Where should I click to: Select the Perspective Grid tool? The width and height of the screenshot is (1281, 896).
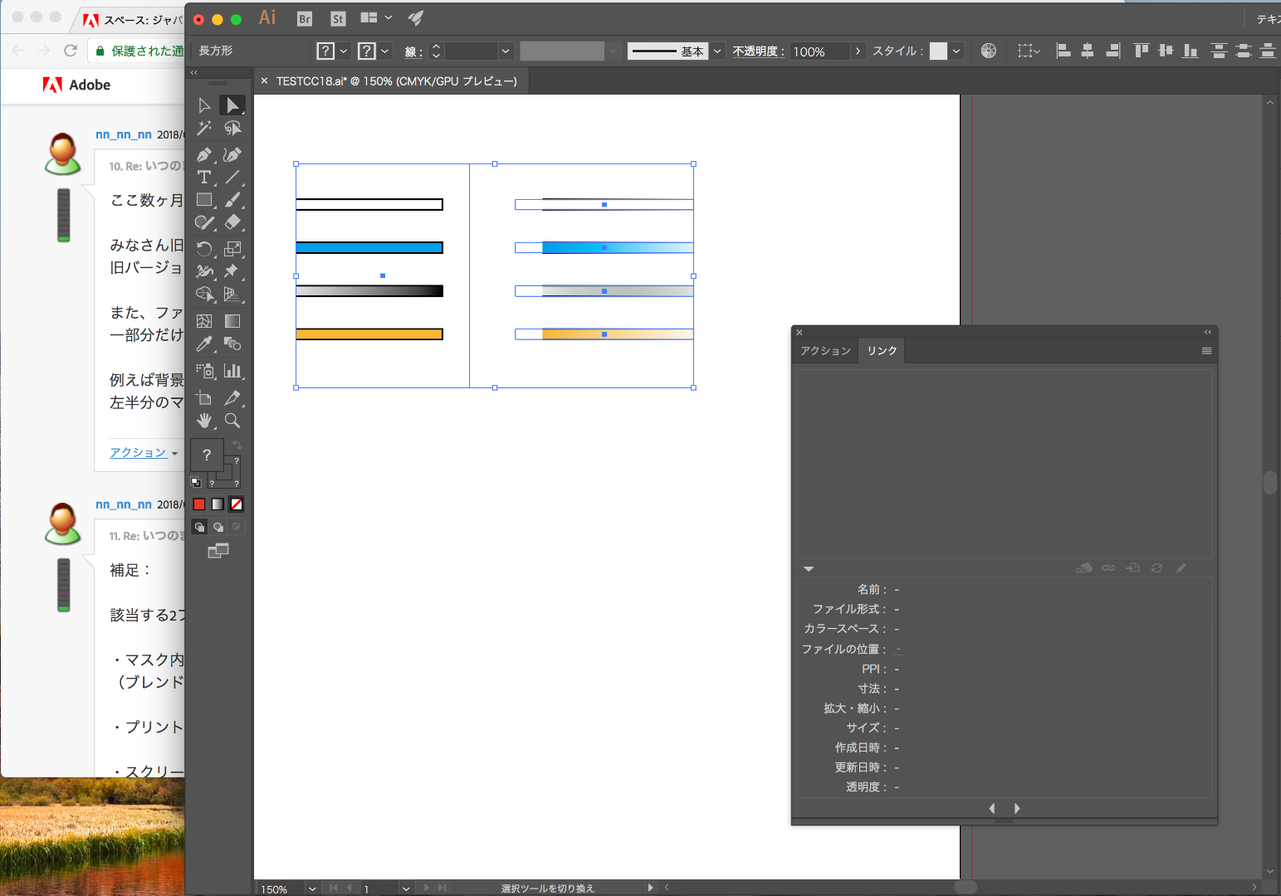point(232,295)
